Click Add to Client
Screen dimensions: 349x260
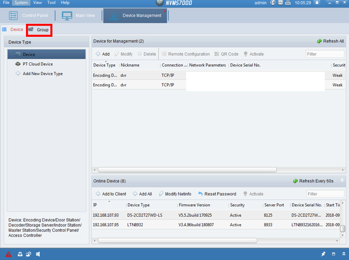[x=111, y=194]
